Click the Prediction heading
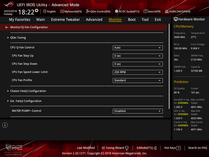Viewport: 209px width, 157px height. coord(181,82)
